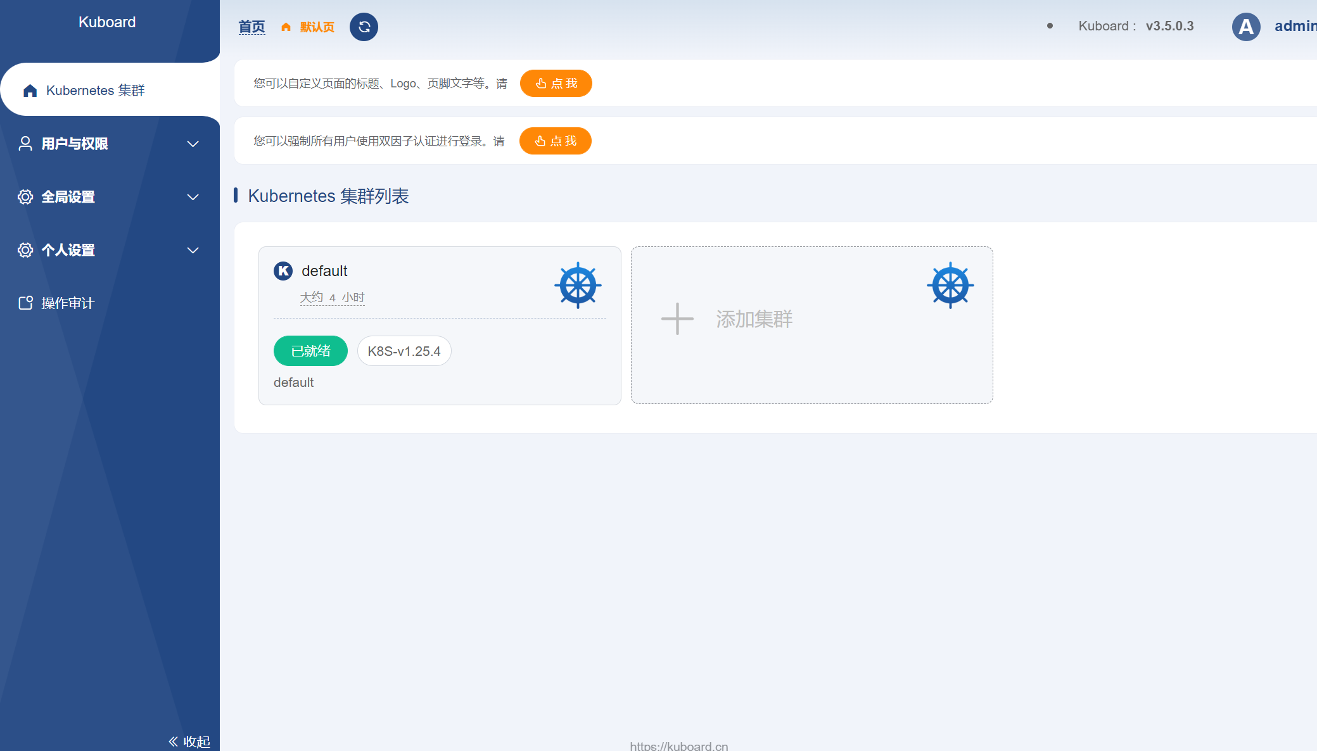Click the K8S-v1.25.4 version tag
Viewport: 1317px width, 751px height.
tap(404, 351)
